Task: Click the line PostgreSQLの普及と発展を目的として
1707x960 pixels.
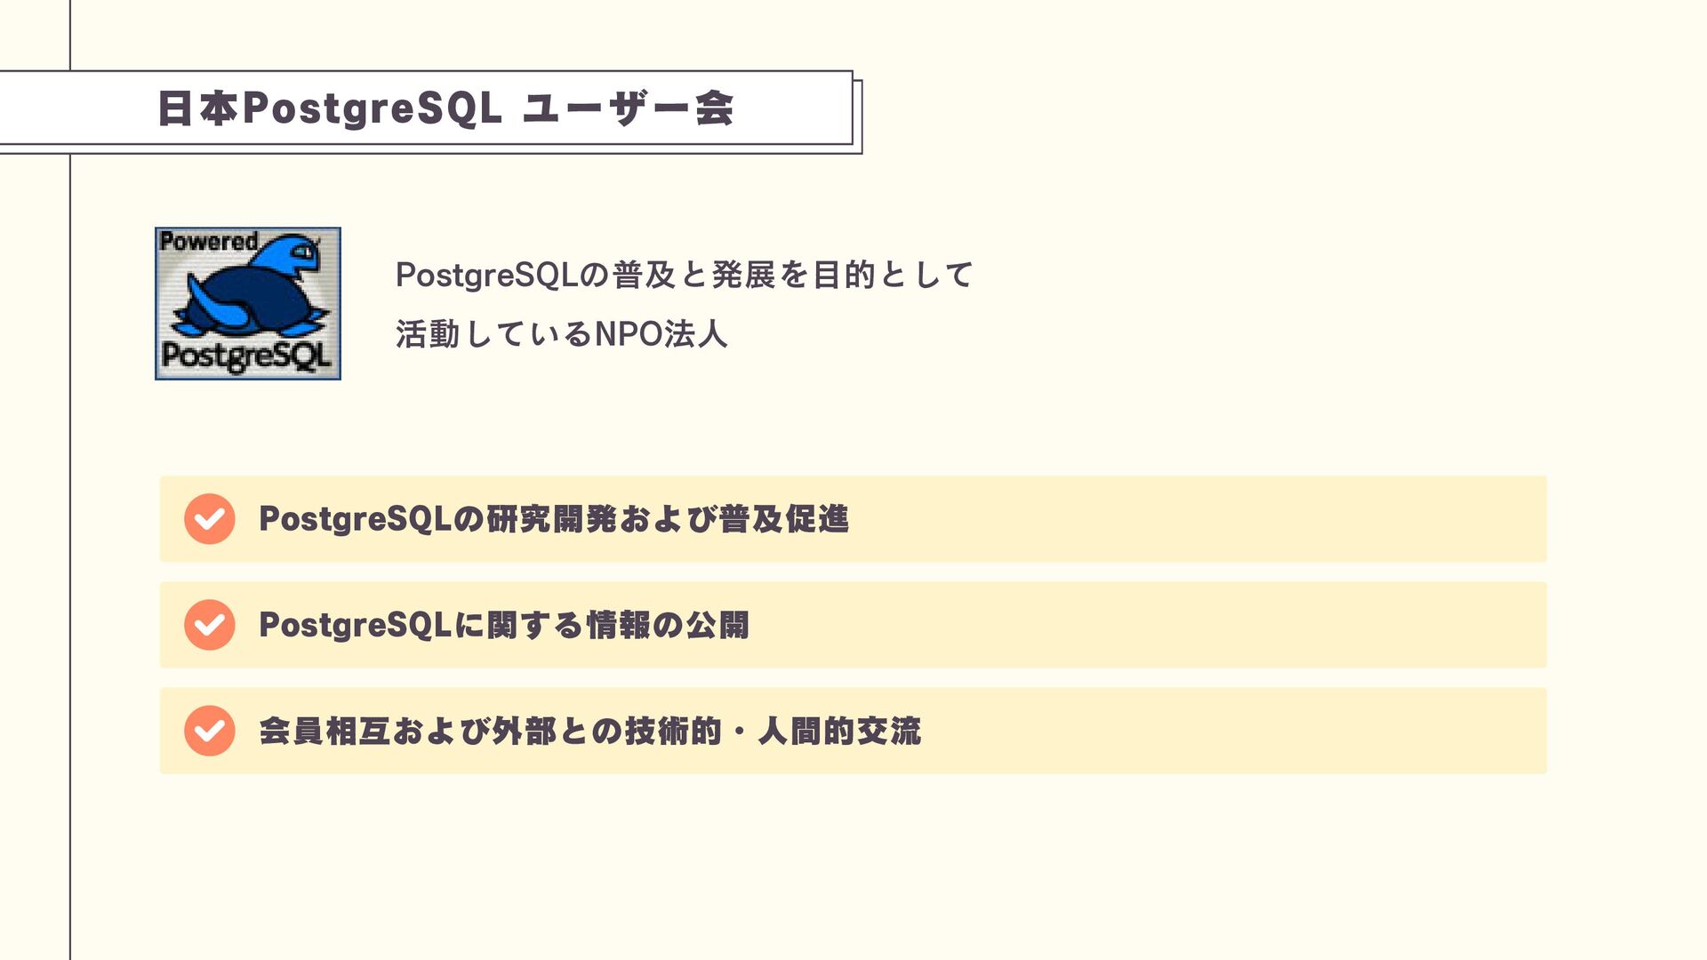Action: [685, 275]
